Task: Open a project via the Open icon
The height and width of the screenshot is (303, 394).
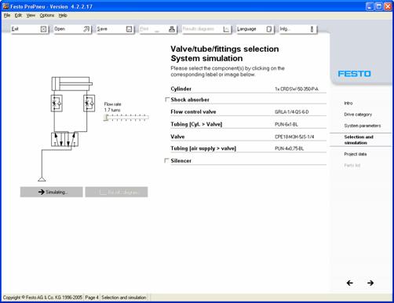Action: coord(86,29)
